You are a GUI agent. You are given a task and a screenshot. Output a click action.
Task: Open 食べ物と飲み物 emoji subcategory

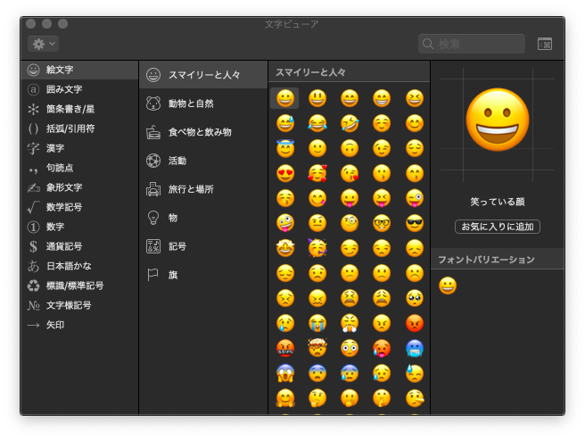(x=199, y=132)
